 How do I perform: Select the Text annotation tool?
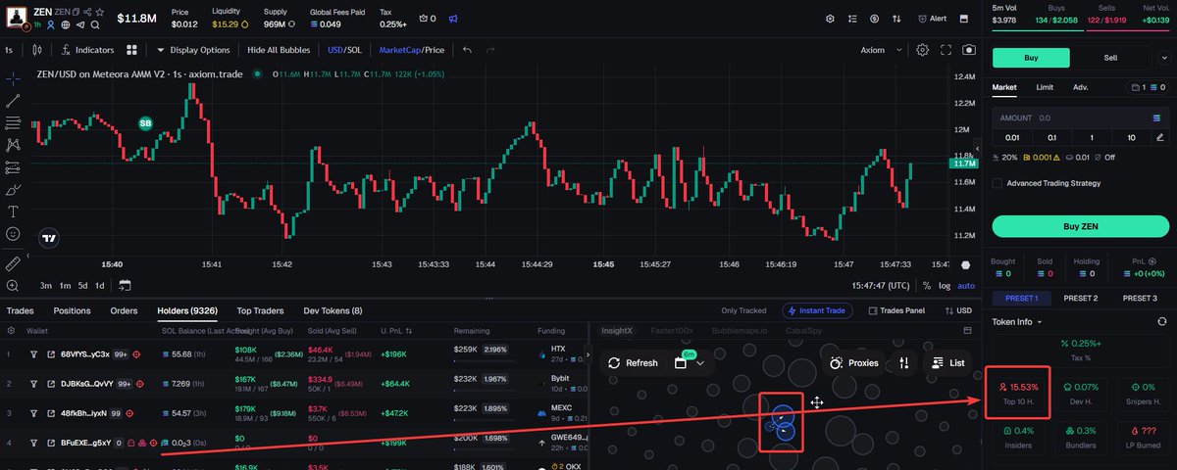(x=13, y=211)
